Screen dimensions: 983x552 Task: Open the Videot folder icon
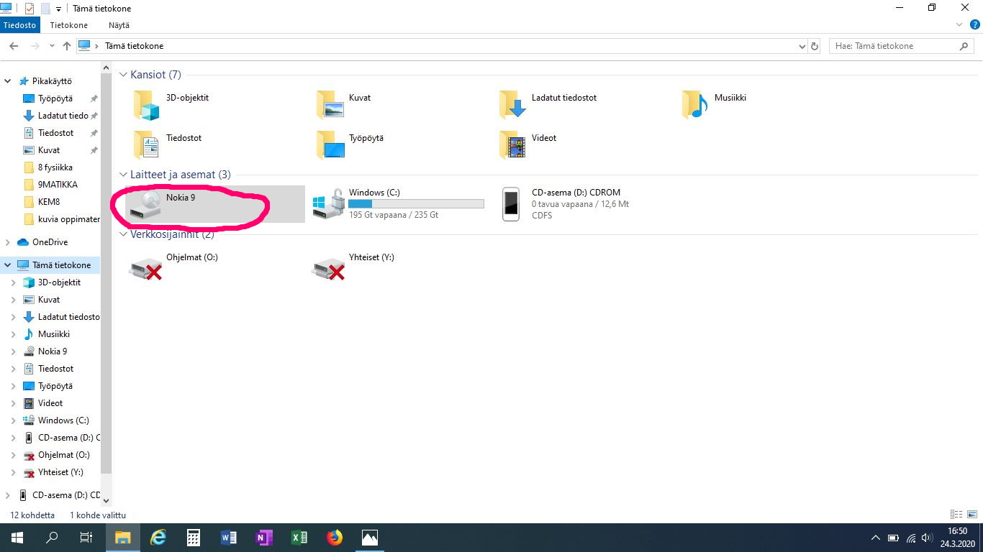tap(512, 145)
